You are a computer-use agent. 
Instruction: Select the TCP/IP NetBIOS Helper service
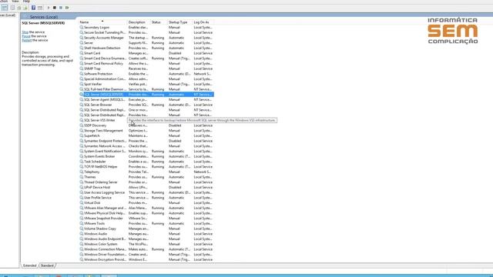146,167
